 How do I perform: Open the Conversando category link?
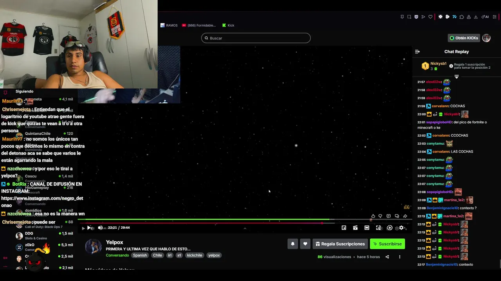(x=117, y=255)
